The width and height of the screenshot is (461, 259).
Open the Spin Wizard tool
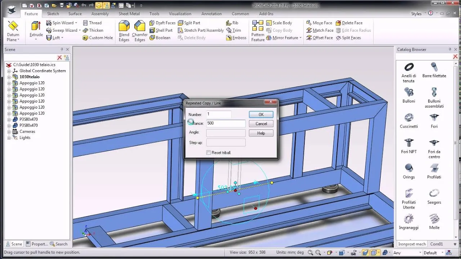(61, 23)
